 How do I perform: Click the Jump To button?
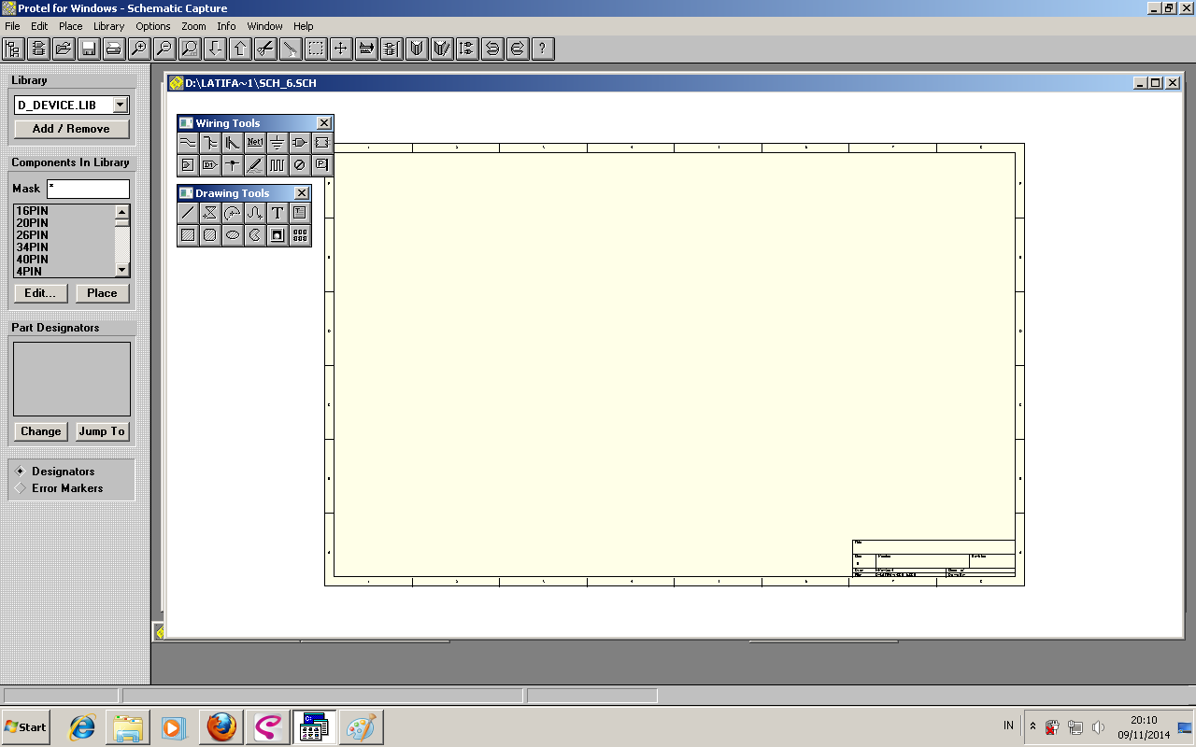coord(102,431)
